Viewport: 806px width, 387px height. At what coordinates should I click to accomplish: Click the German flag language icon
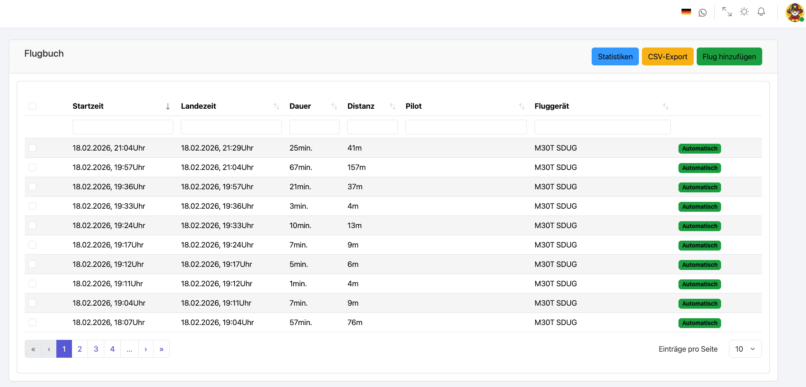(686, 12)
